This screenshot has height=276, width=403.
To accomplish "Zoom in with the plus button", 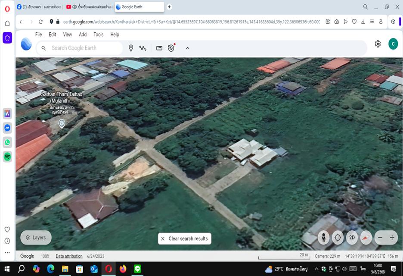I will [x=392, y=238].
